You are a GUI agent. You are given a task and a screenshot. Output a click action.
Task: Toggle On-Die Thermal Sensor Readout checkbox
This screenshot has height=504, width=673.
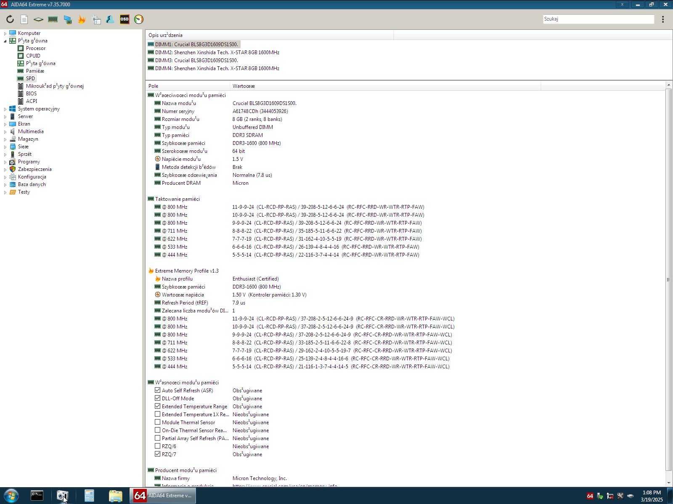(x=157, y=430)
